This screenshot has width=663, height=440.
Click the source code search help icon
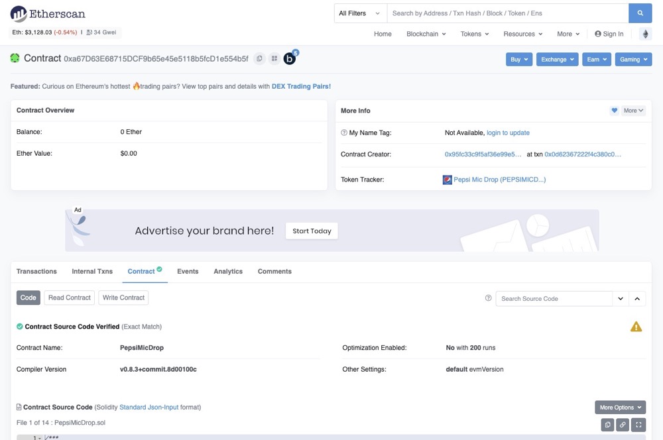pyautogui.click(x=489, y=298)
